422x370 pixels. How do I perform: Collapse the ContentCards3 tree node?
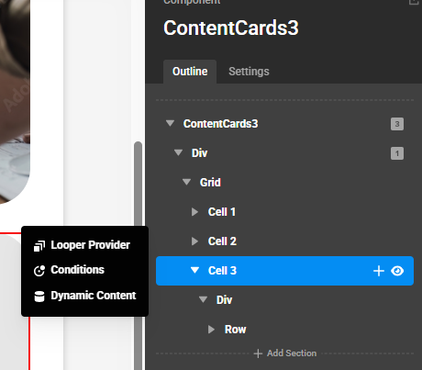pyautogui.click(x=170, y=124)
